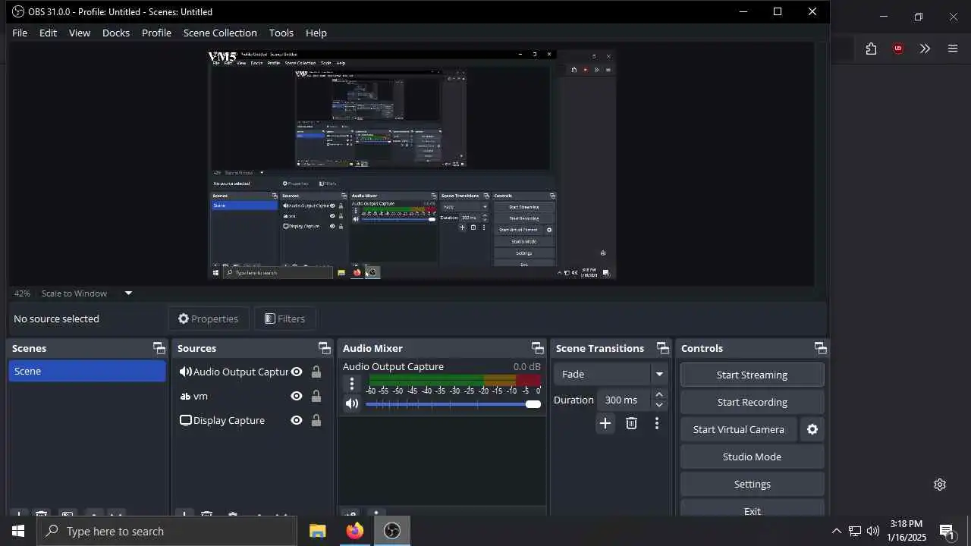Image resolution: width=971 pixels, height=546 pixels.
Task: Enable Studio Mode
Action: point(752,457)
